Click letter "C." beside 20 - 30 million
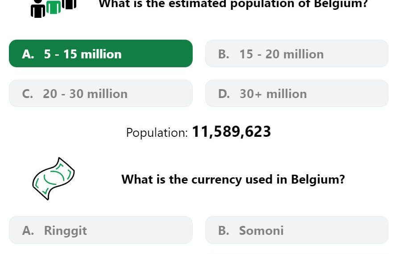The image size is (397, 254). pos(27,94)
